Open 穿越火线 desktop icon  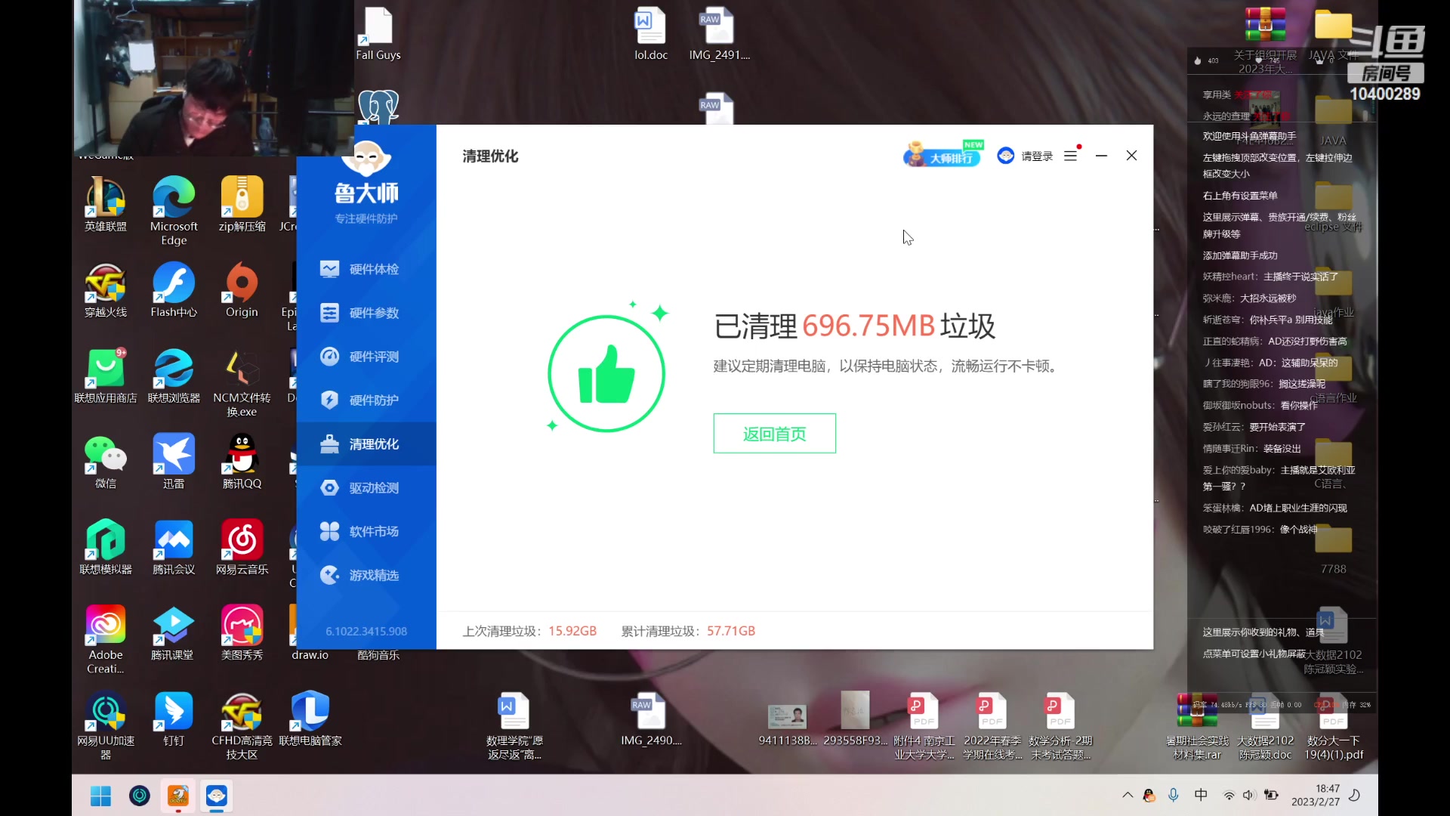pos(106,290)
